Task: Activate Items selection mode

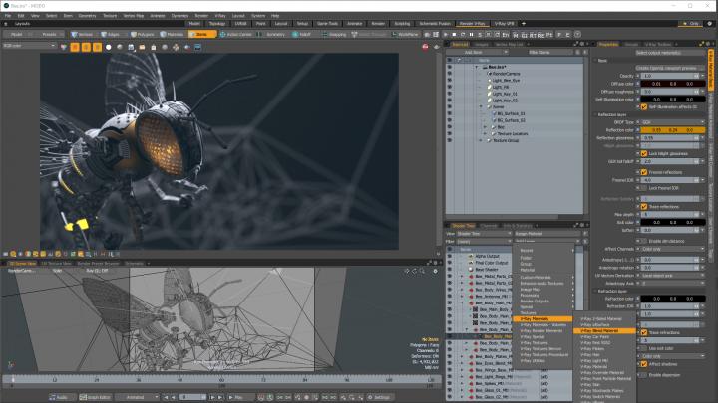Action: pyautogui.click(x=200, y=33)
